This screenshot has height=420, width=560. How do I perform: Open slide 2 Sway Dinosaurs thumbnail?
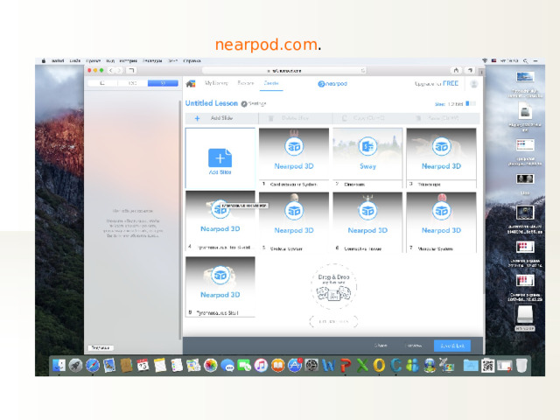(367, 157)
